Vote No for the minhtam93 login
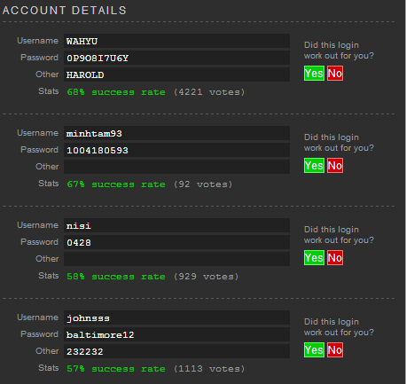 click(335, 166)
